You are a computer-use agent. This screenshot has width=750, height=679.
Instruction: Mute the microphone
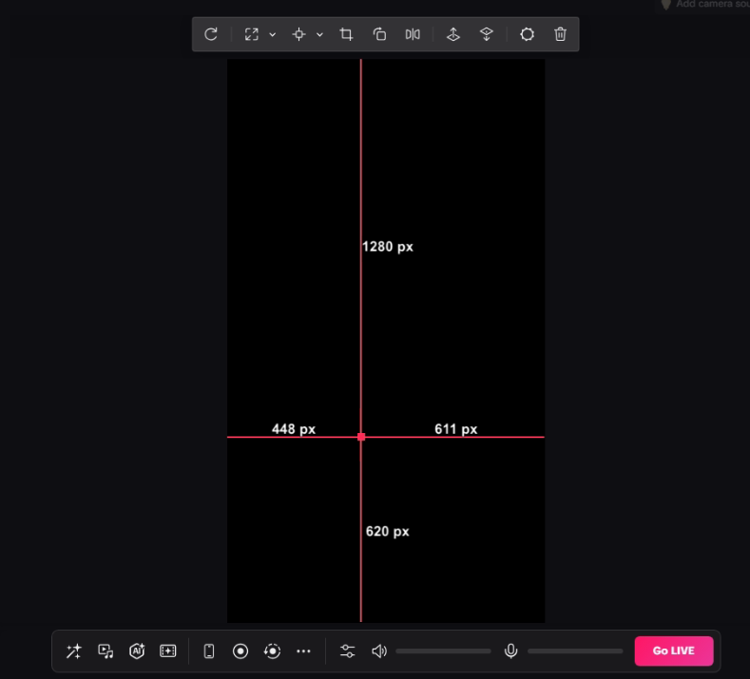click(x=510, y=651)
